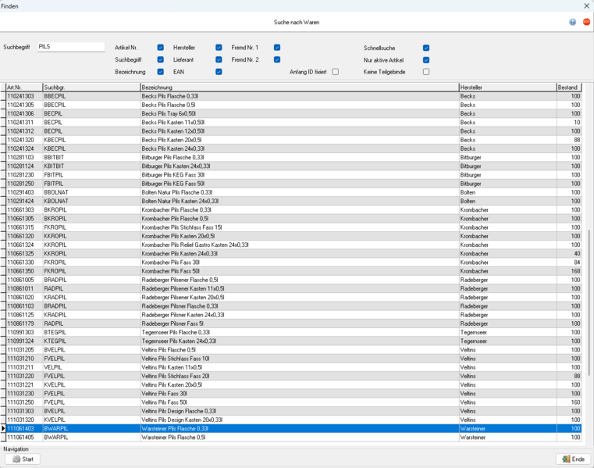Select row Bolten Natur Pils Kasten 24x0,33l
This screenshot has width=594, height=468.
(293, 201)
